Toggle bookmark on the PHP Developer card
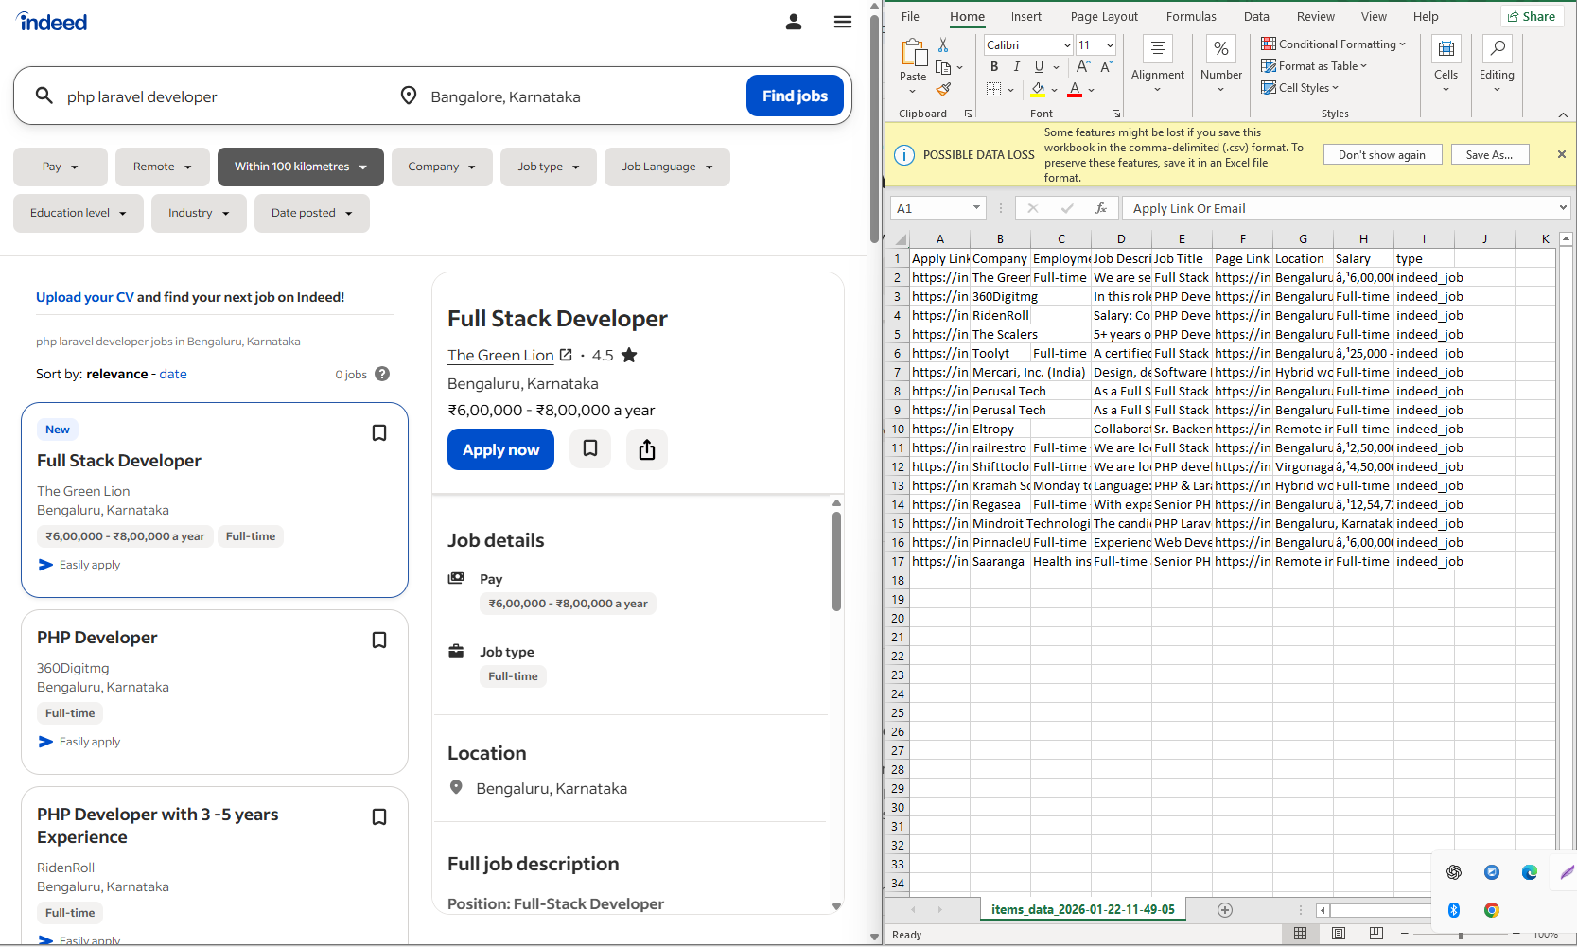The width and height of the screenshot is (1577, 947). [x=379, y=640]
